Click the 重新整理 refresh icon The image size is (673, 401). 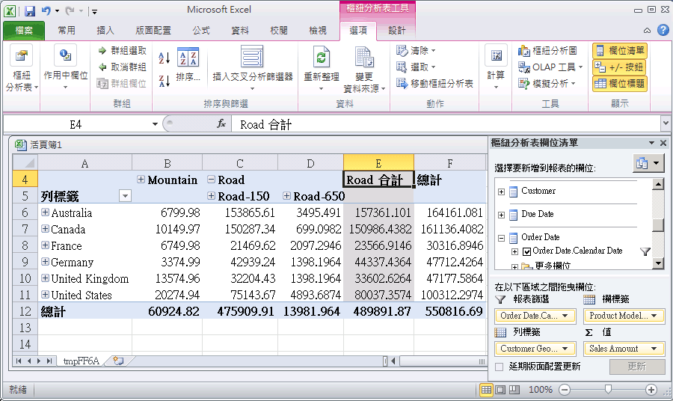[x=322, y=58]
